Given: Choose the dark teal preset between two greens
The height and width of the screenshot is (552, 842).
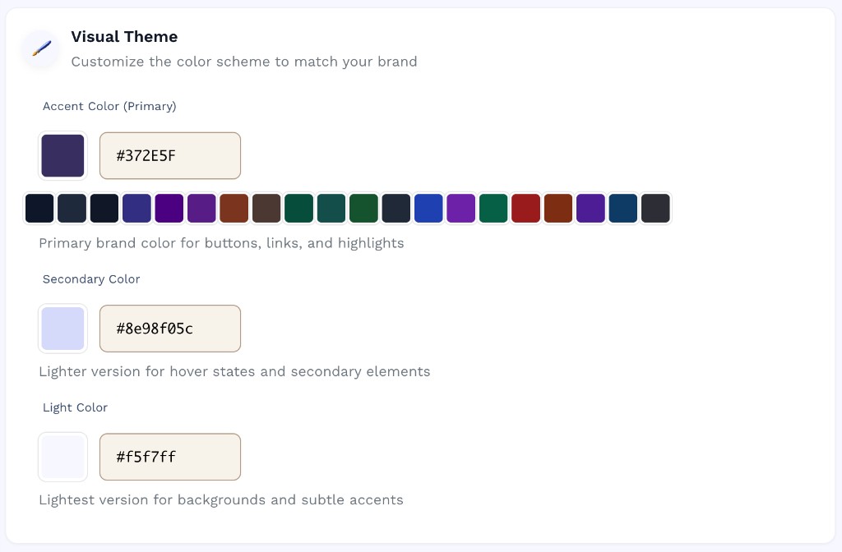Looking at the screenshot, I should click(331, 208).
